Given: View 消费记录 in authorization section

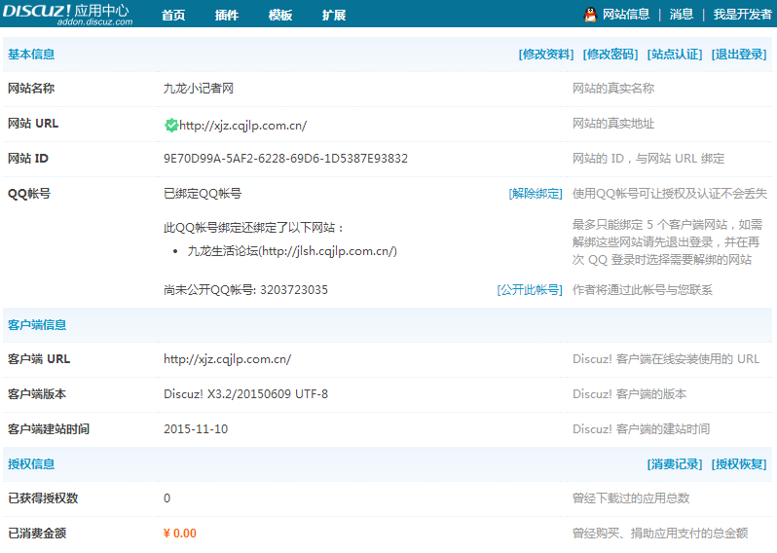Looking at the screenshot, I should tap(674, 464).
